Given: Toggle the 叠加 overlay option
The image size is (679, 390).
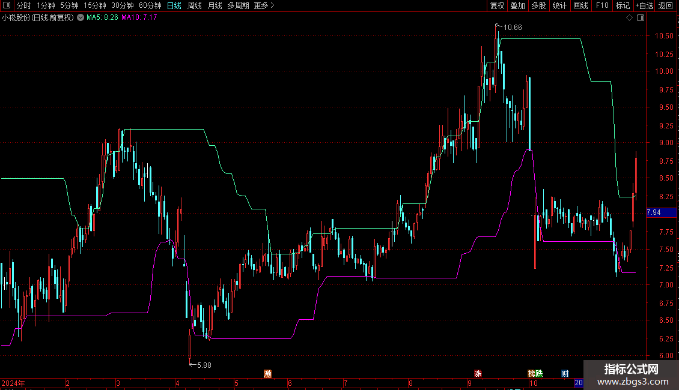Looking at the screenshot, I should (517, 5).
